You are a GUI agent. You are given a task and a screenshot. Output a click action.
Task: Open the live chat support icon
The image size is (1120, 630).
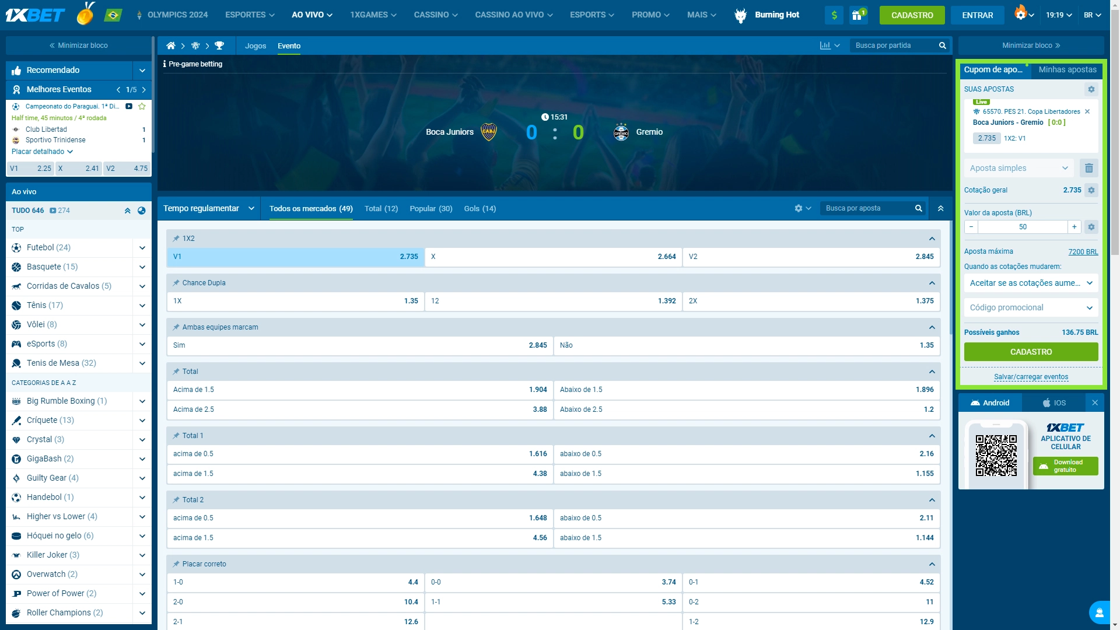(x=1099, y=612)
